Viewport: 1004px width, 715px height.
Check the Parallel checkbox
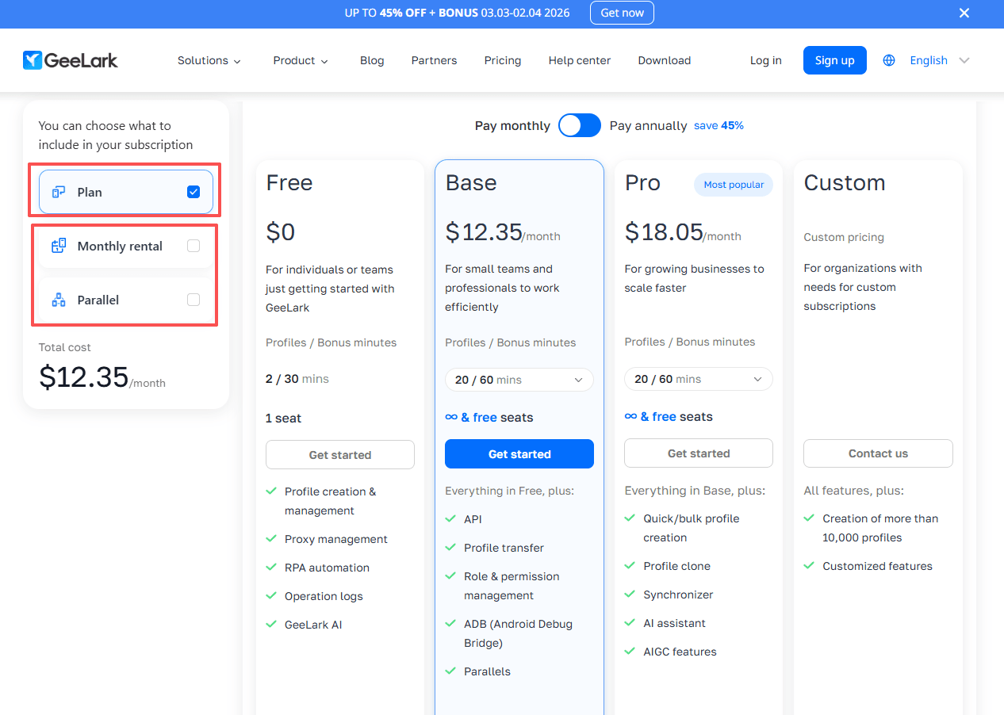(194, 300)
